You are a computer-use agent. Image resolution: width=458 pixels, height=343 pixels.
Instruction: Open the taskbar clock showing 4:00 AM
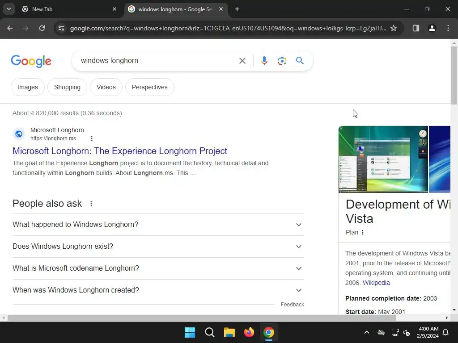click(x=428, y=332)
